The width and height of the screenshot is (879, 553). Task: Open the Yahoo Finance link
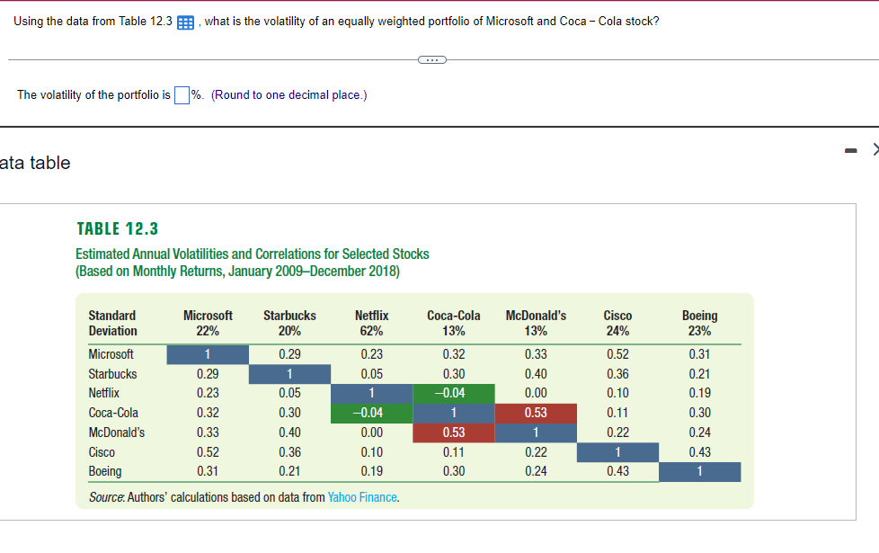click(361, 496)
